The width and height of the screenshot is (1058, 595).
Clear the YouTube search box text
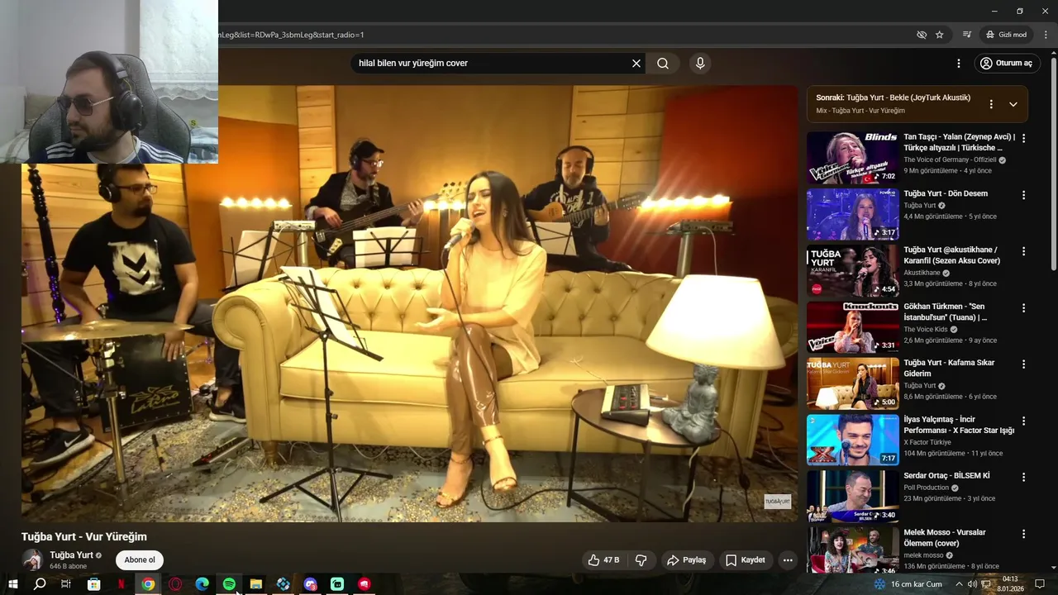(x=636, y=64)
